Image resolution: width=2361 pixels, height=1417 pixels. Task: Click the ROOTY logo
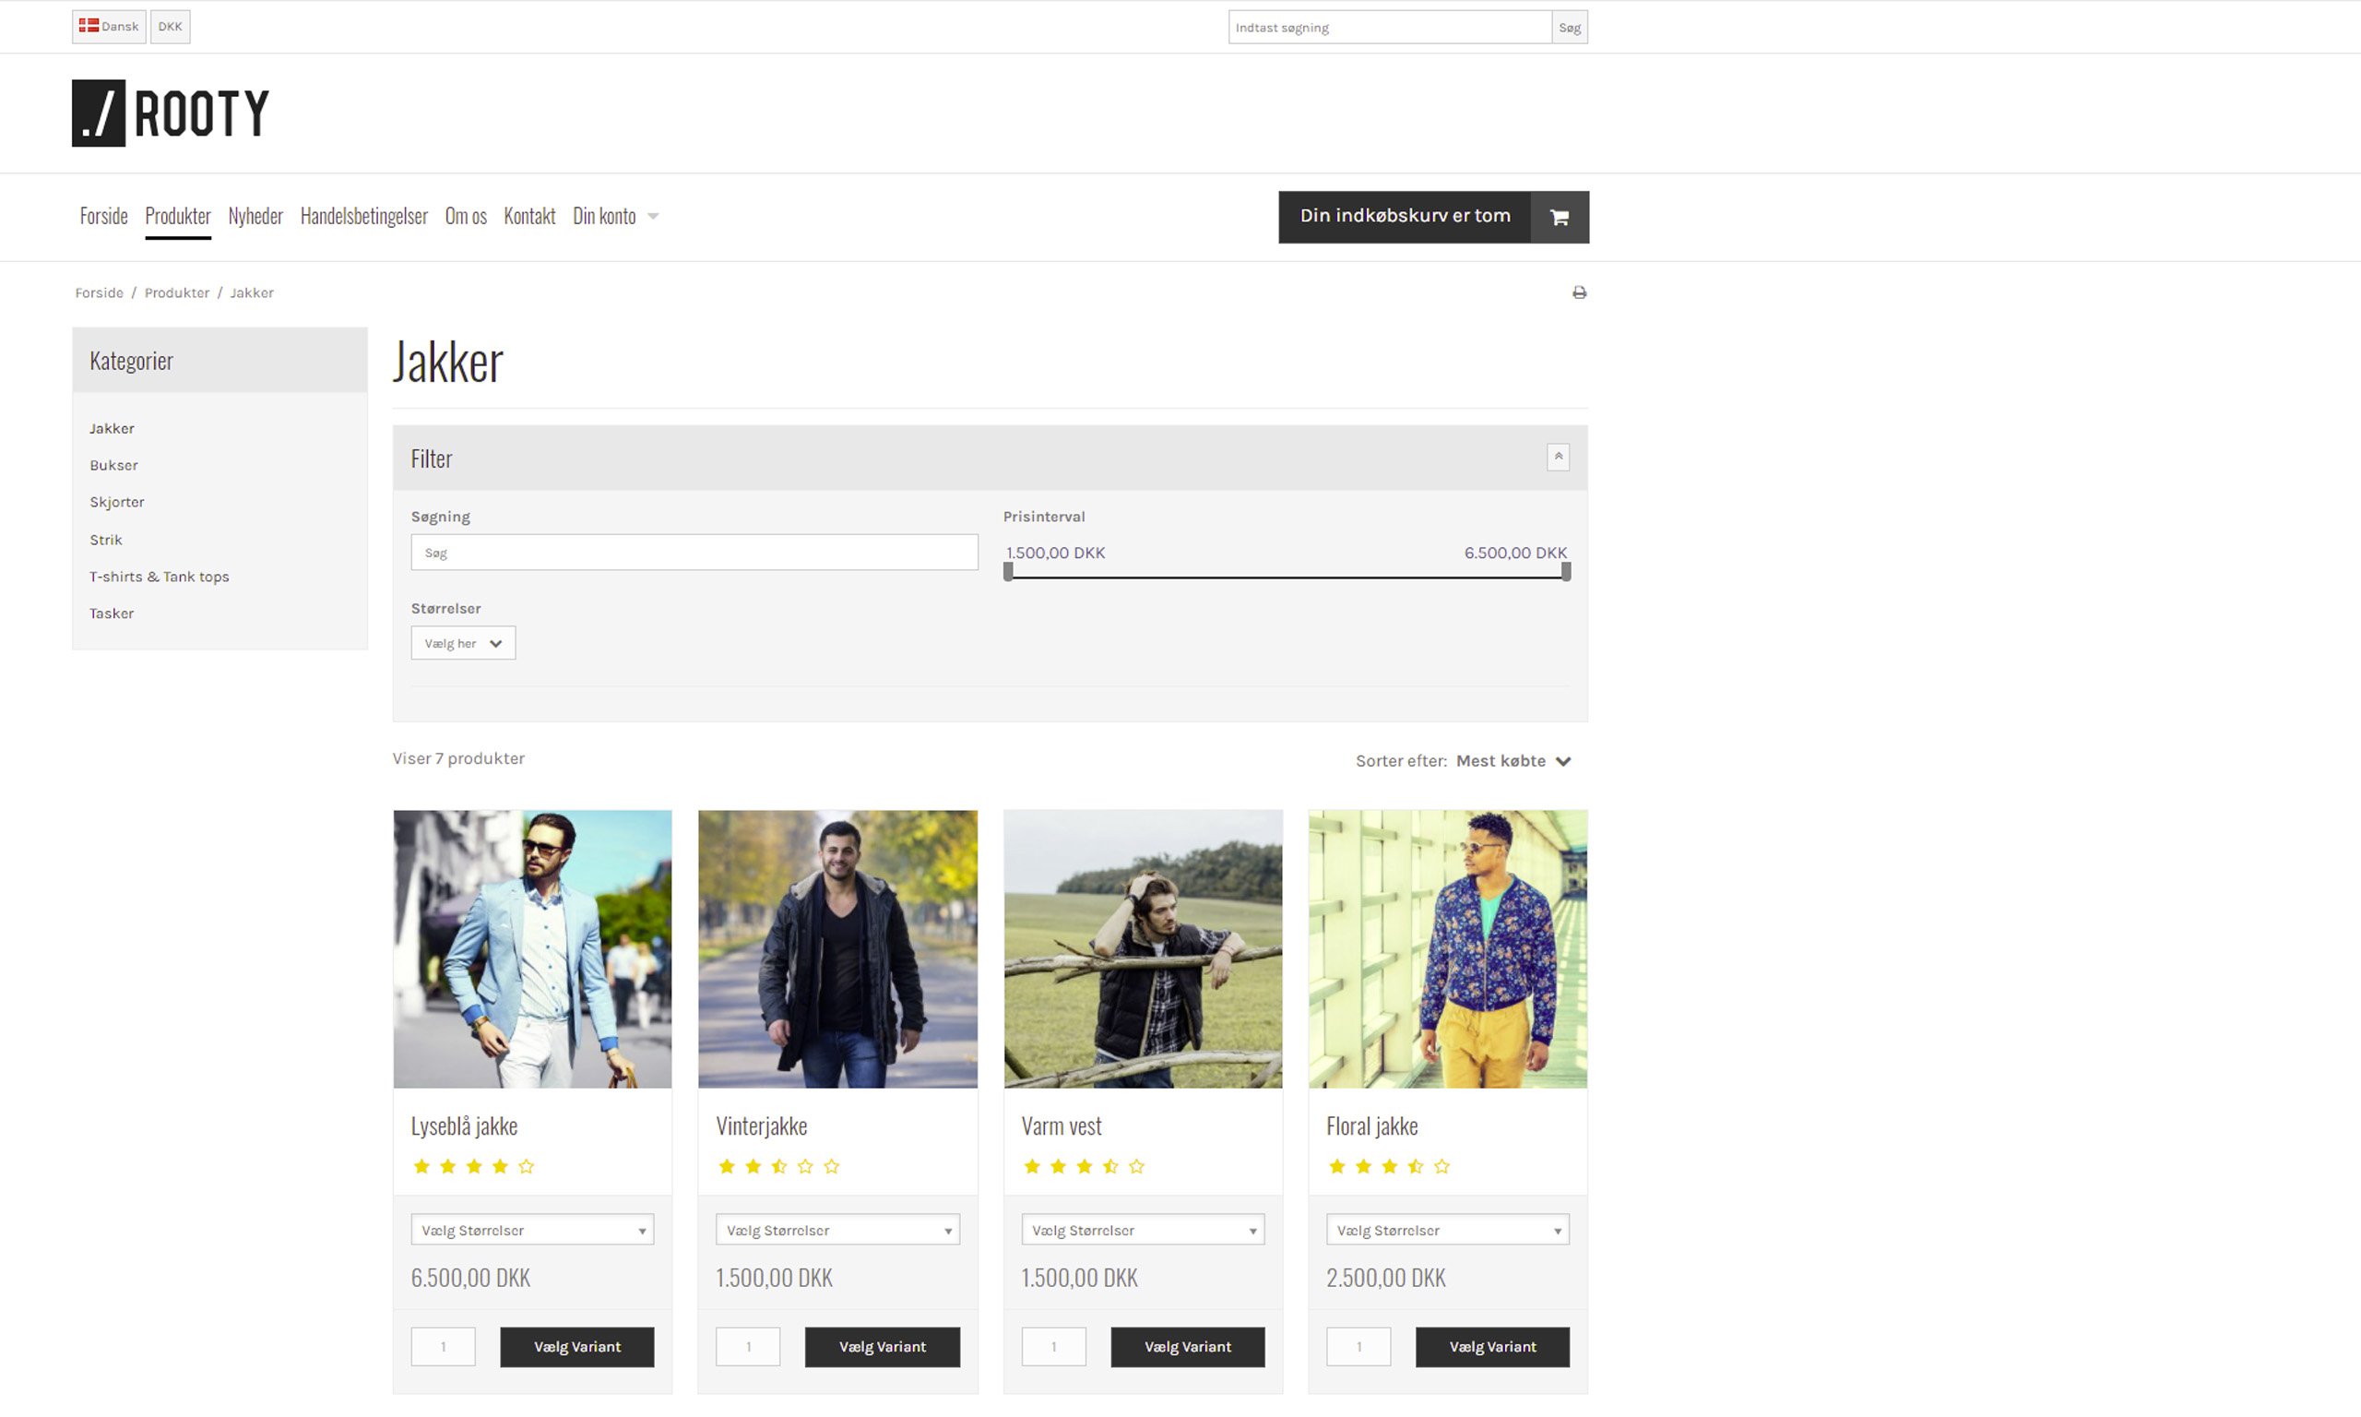(x=170, y=112)
